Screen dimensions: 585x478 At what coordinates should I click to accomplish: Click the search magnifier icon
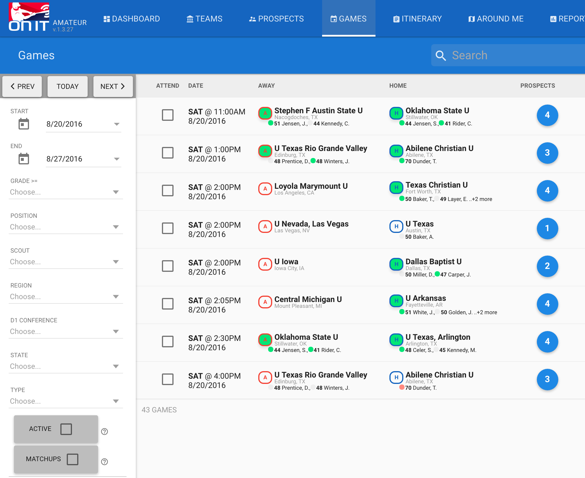[x=441, y=55]
